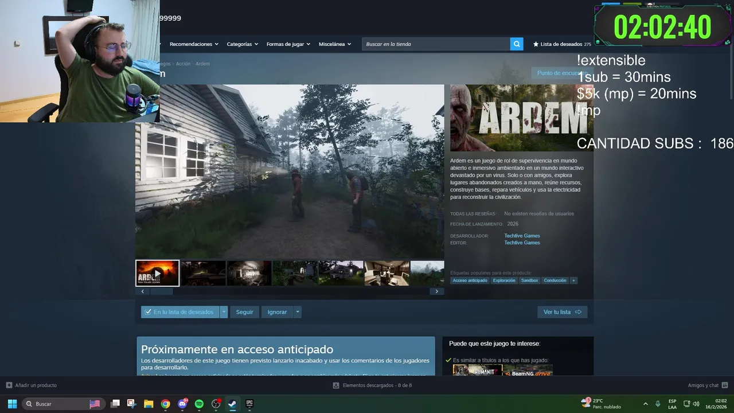Open Google Chrome from the taskbar
This screenshot has height=413, width=734.
point(165,404)
